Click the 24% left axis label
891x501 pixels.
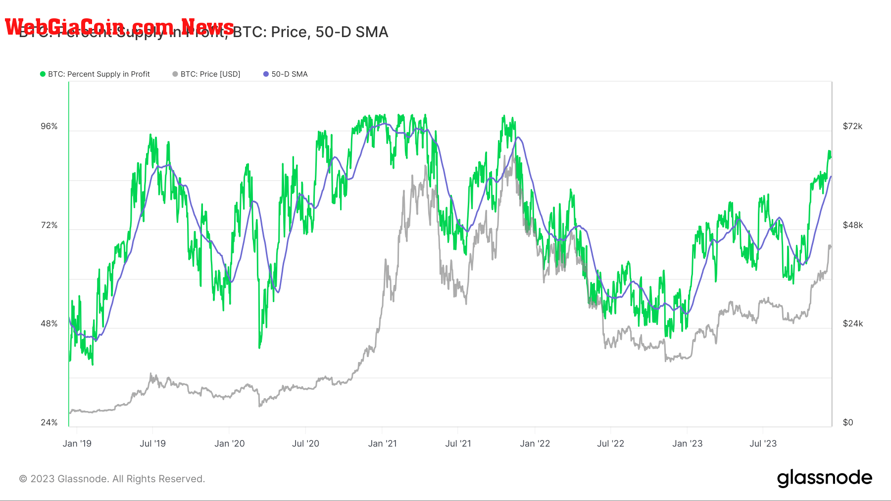tap(49, 423)
